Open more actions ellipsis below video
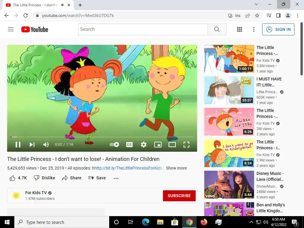The height and width of the screenshot is (228, 304). point(116,178)
